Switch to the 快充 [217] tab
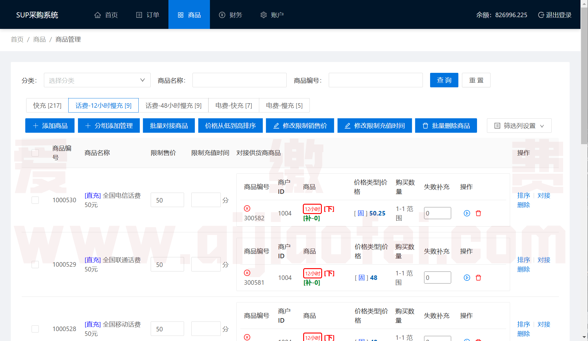The height and width of the screenshot is (341, 588). [x=47, y=105]
